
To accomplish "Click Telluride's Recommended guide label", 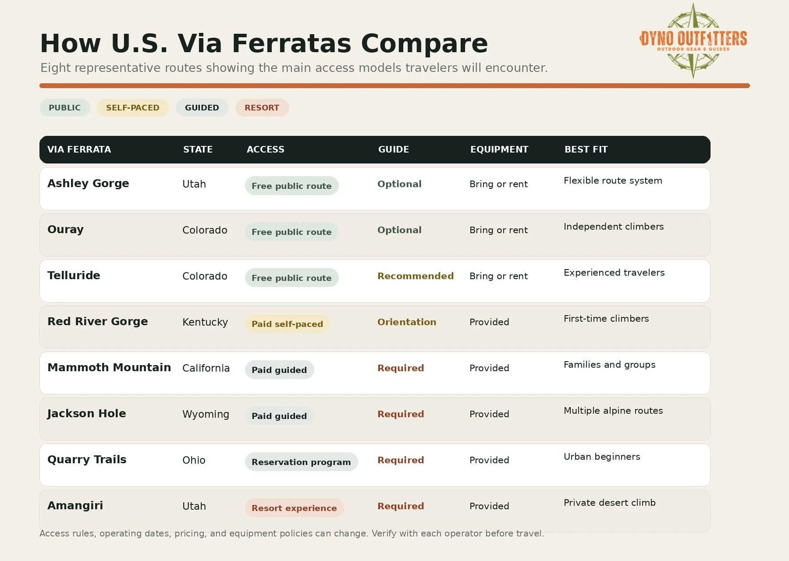I will click(416, 276).
